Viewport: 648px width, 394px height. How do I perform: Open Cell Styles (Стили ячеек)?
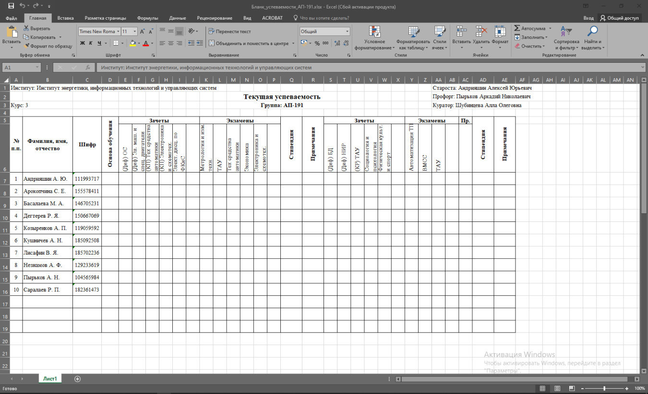[x=439, y=38]
